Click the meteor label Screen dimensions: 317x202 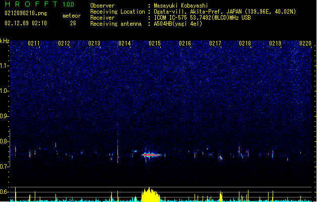click(72, 16)
